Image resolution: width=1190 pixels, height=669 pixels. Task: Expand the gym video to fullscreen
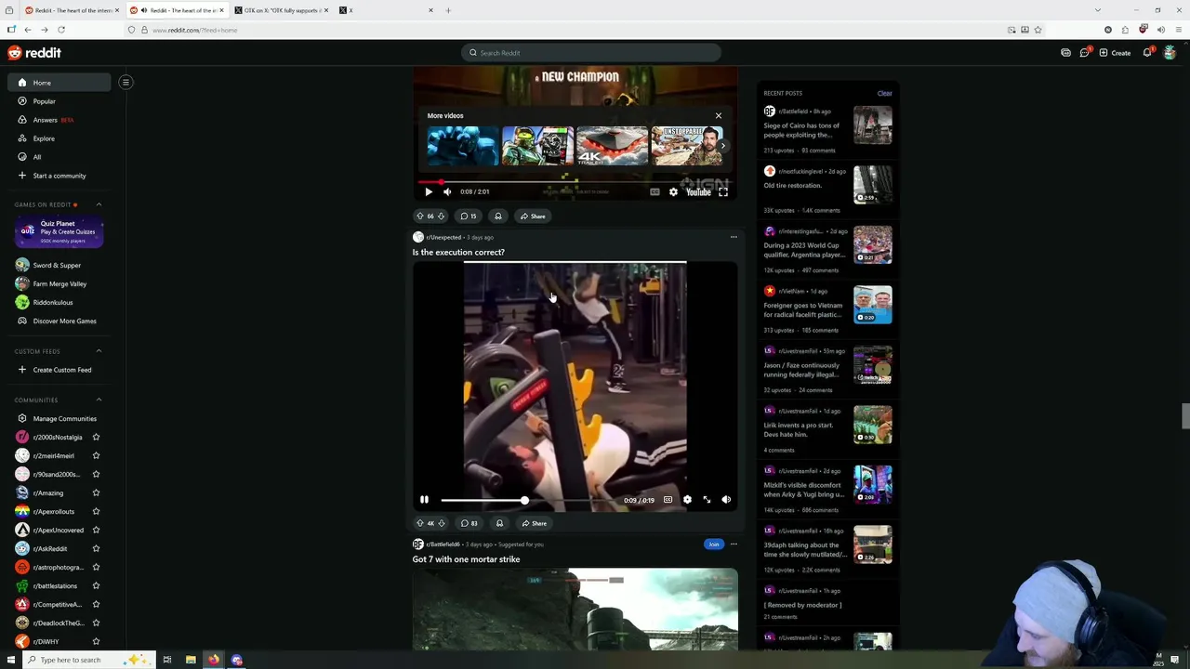click(x=707, y=500)
